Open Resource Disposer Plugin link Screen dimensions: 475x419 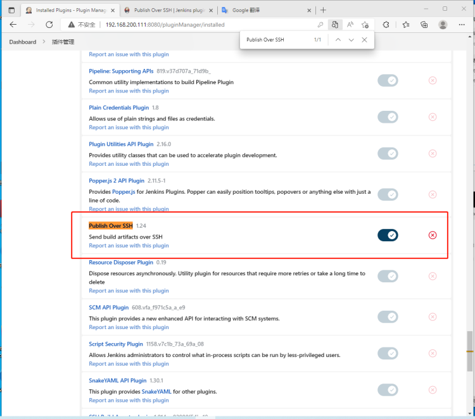click(121, 263)
